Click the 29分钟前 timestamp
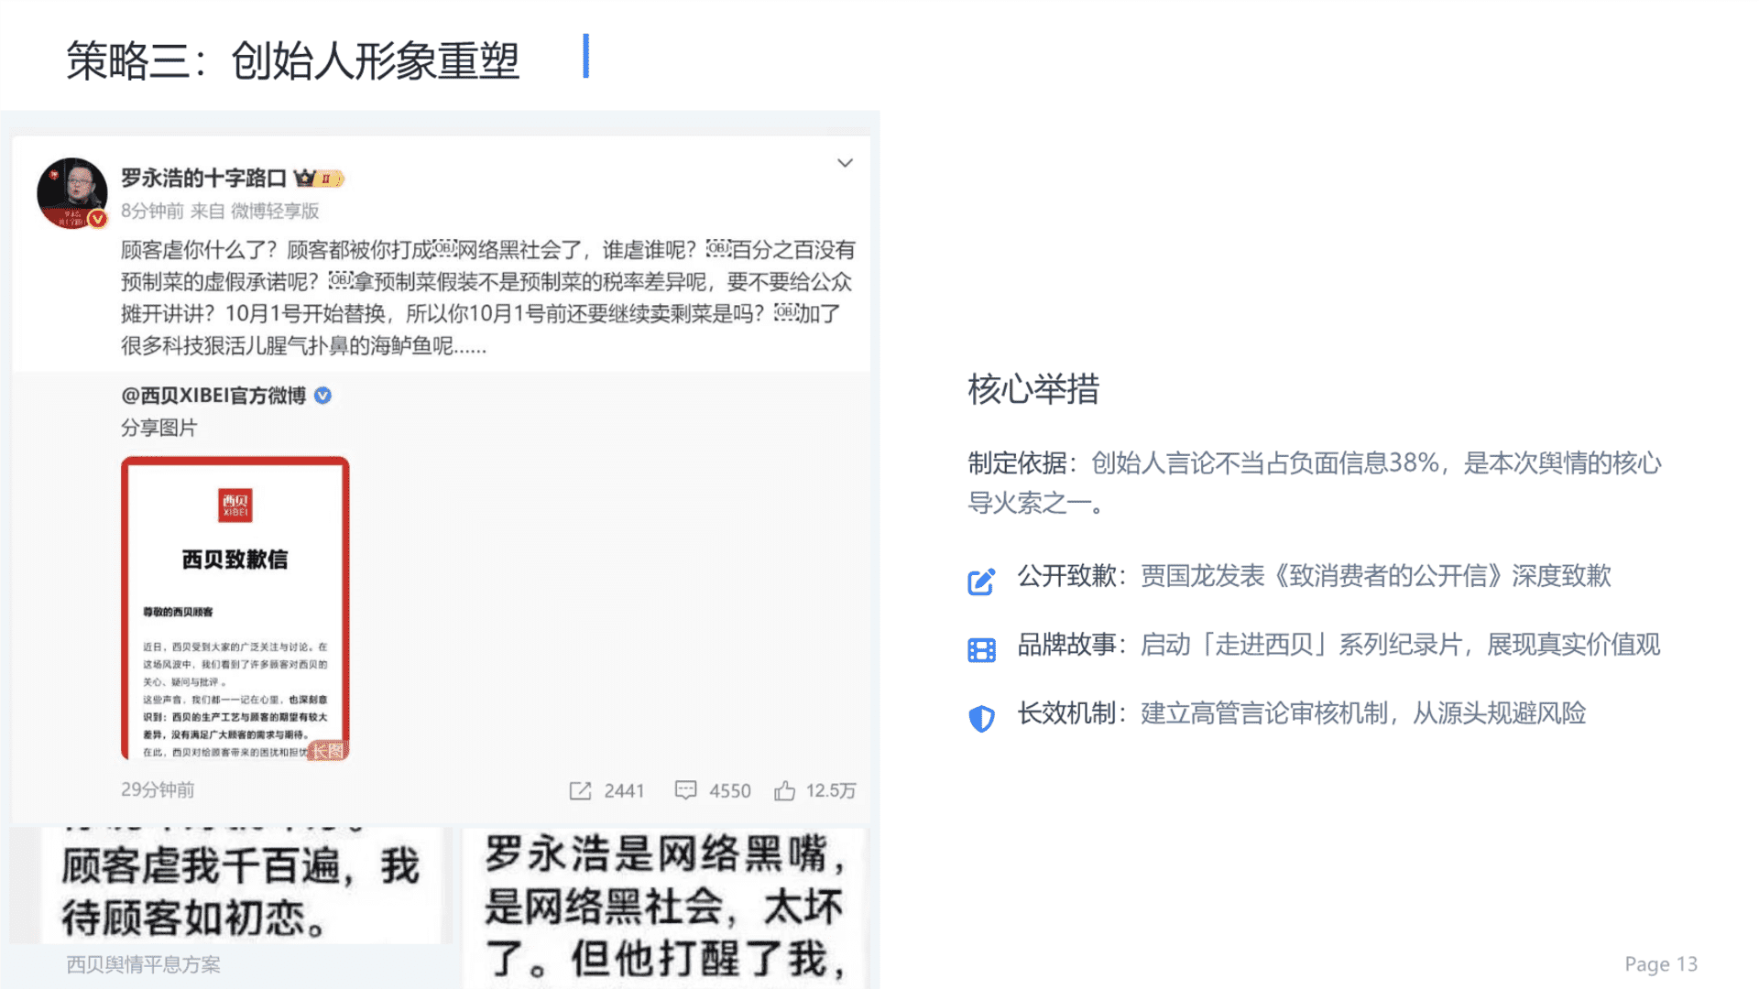1759x989 pixels. (158, 789)
